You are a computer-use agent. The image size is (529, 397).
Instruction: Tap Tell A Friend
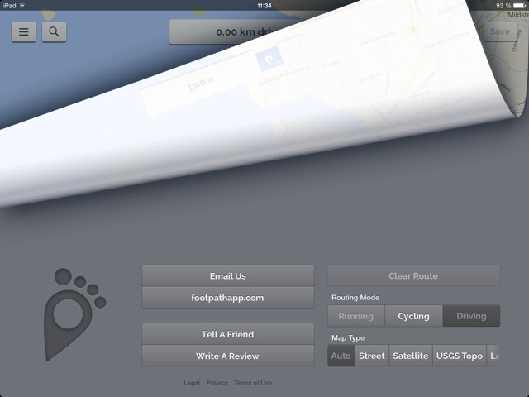228,334
